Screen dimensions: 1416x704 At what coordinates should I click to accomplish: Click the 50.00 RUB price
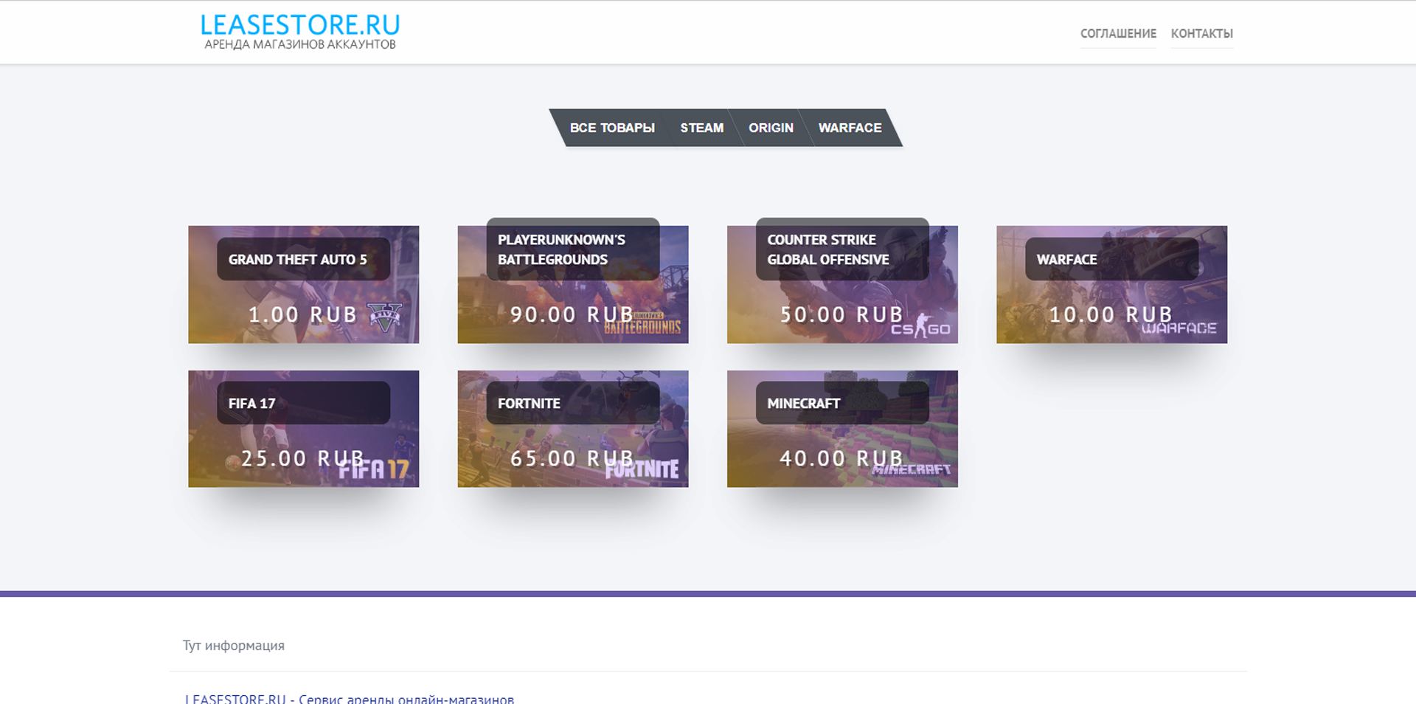coord(841,315)
